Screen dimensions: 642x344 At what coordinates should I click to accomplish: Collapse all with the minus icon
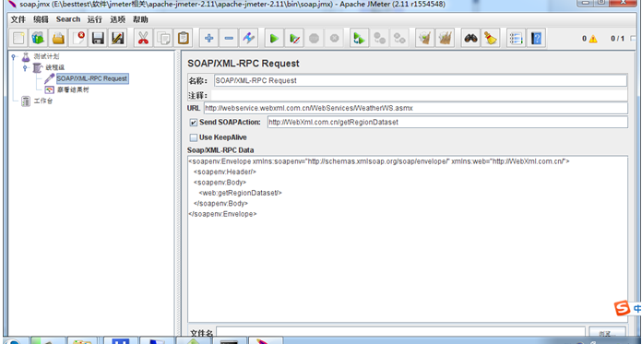pyautogui.click(x=229, y=39)
